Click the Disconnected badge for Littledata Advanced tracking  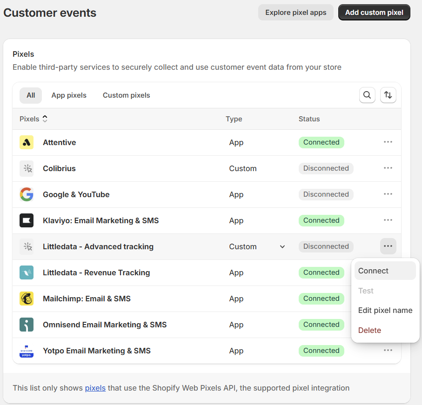(326, 246)
